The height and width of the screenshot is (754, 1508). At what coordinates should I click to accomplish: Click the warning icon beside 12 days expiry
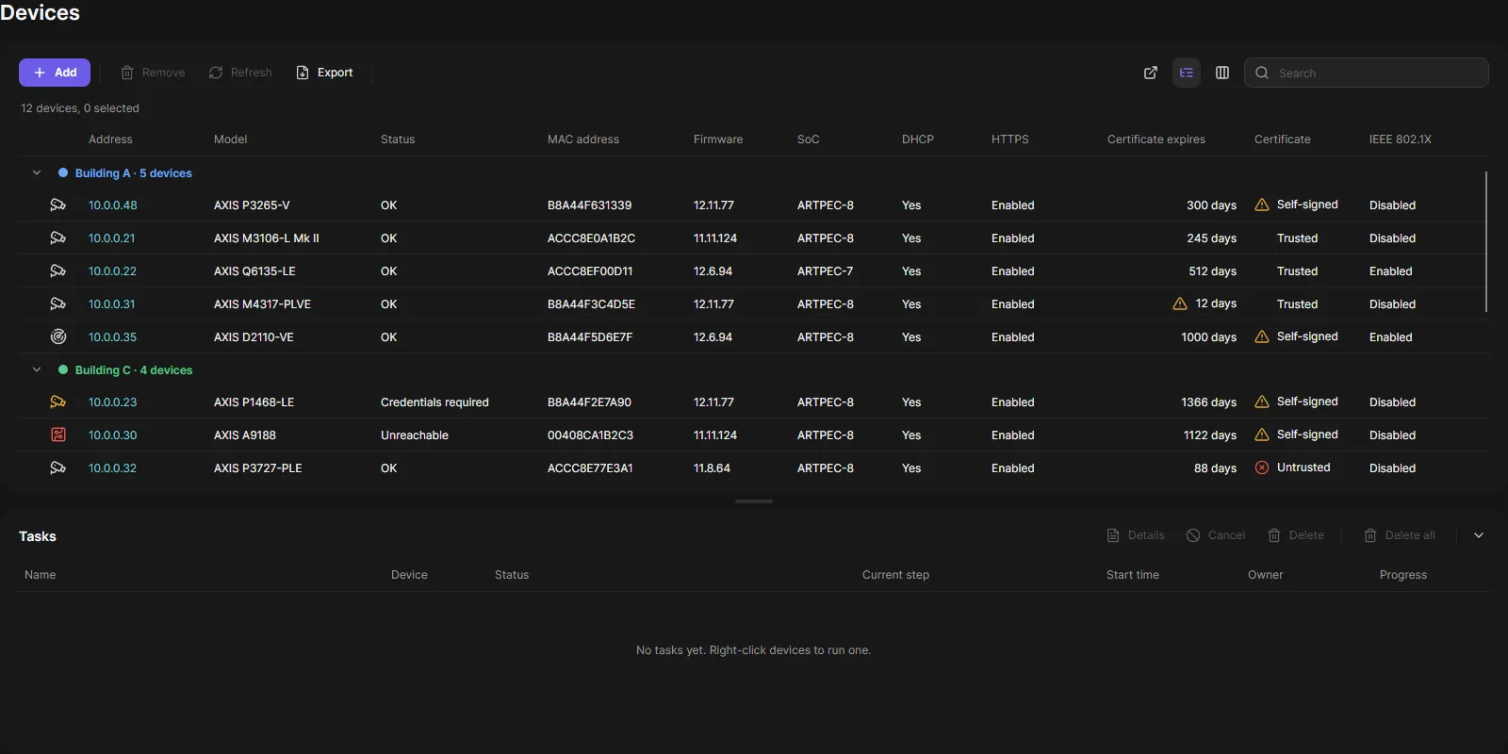(x=1180, y=303)
